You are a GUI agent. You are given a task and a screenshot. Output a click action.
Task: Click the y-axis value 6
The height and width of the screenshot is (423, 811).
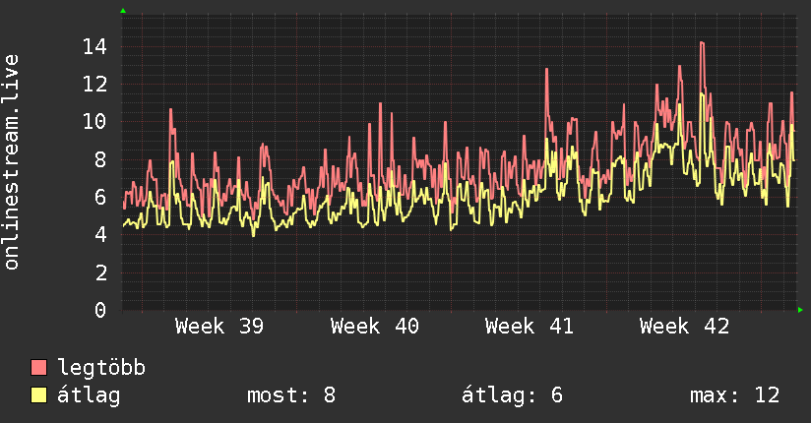[x=100, y=197]
